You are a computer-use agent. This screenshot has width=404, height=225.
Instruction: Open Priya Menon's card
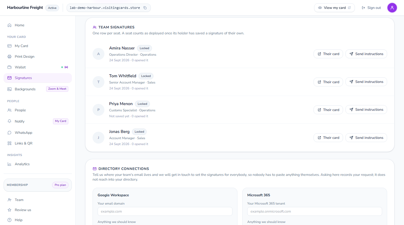click(328, 110)
